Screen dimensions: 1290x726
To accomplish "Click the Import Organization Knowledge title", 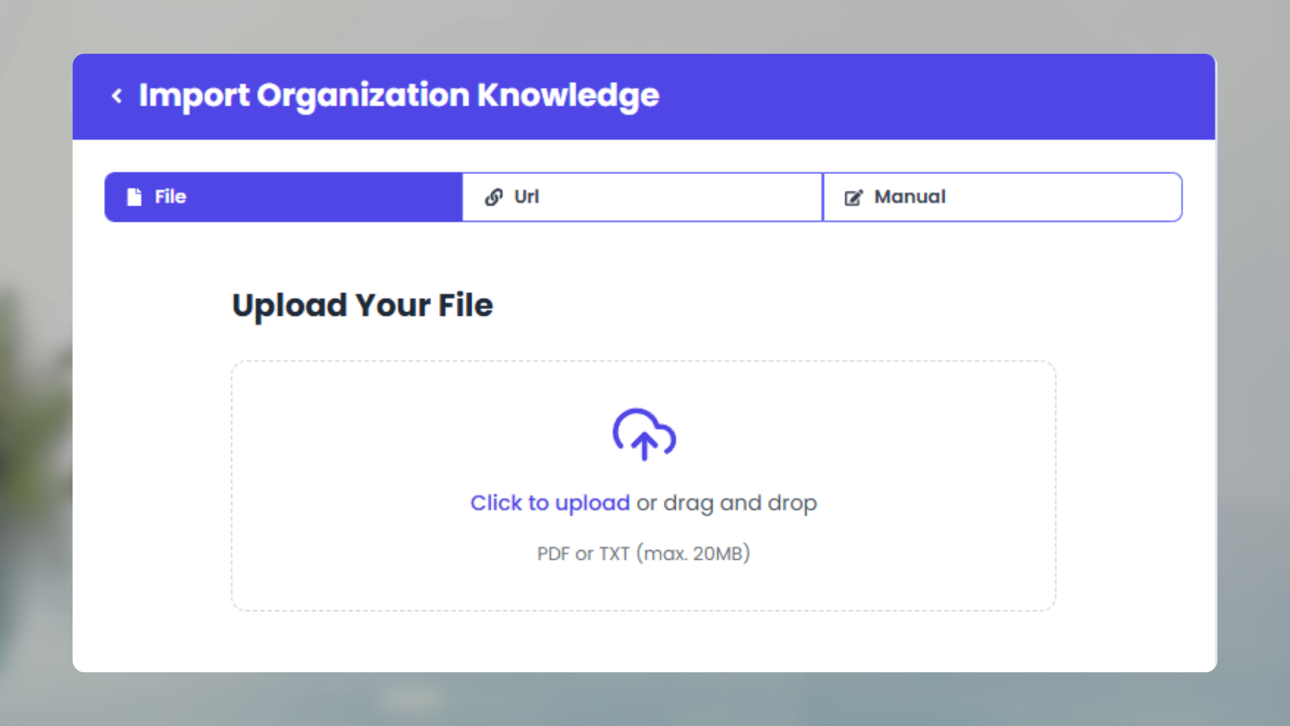I will tap(399, 95).
